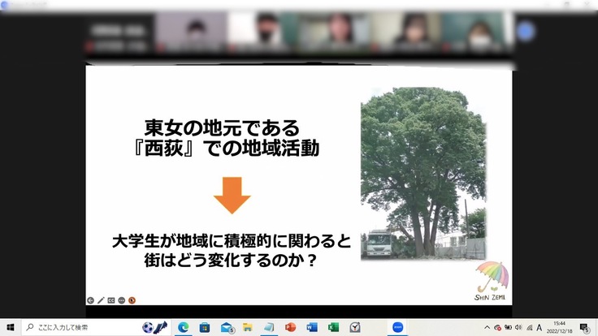Click the previous slide arrow in slideshow controls
This screenshot has width=598, height=336.
(x=91, y=299)
